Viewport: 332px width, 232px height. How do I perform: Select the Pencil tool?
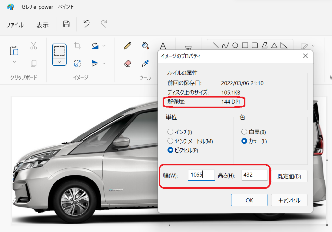[x=127, y=46]
